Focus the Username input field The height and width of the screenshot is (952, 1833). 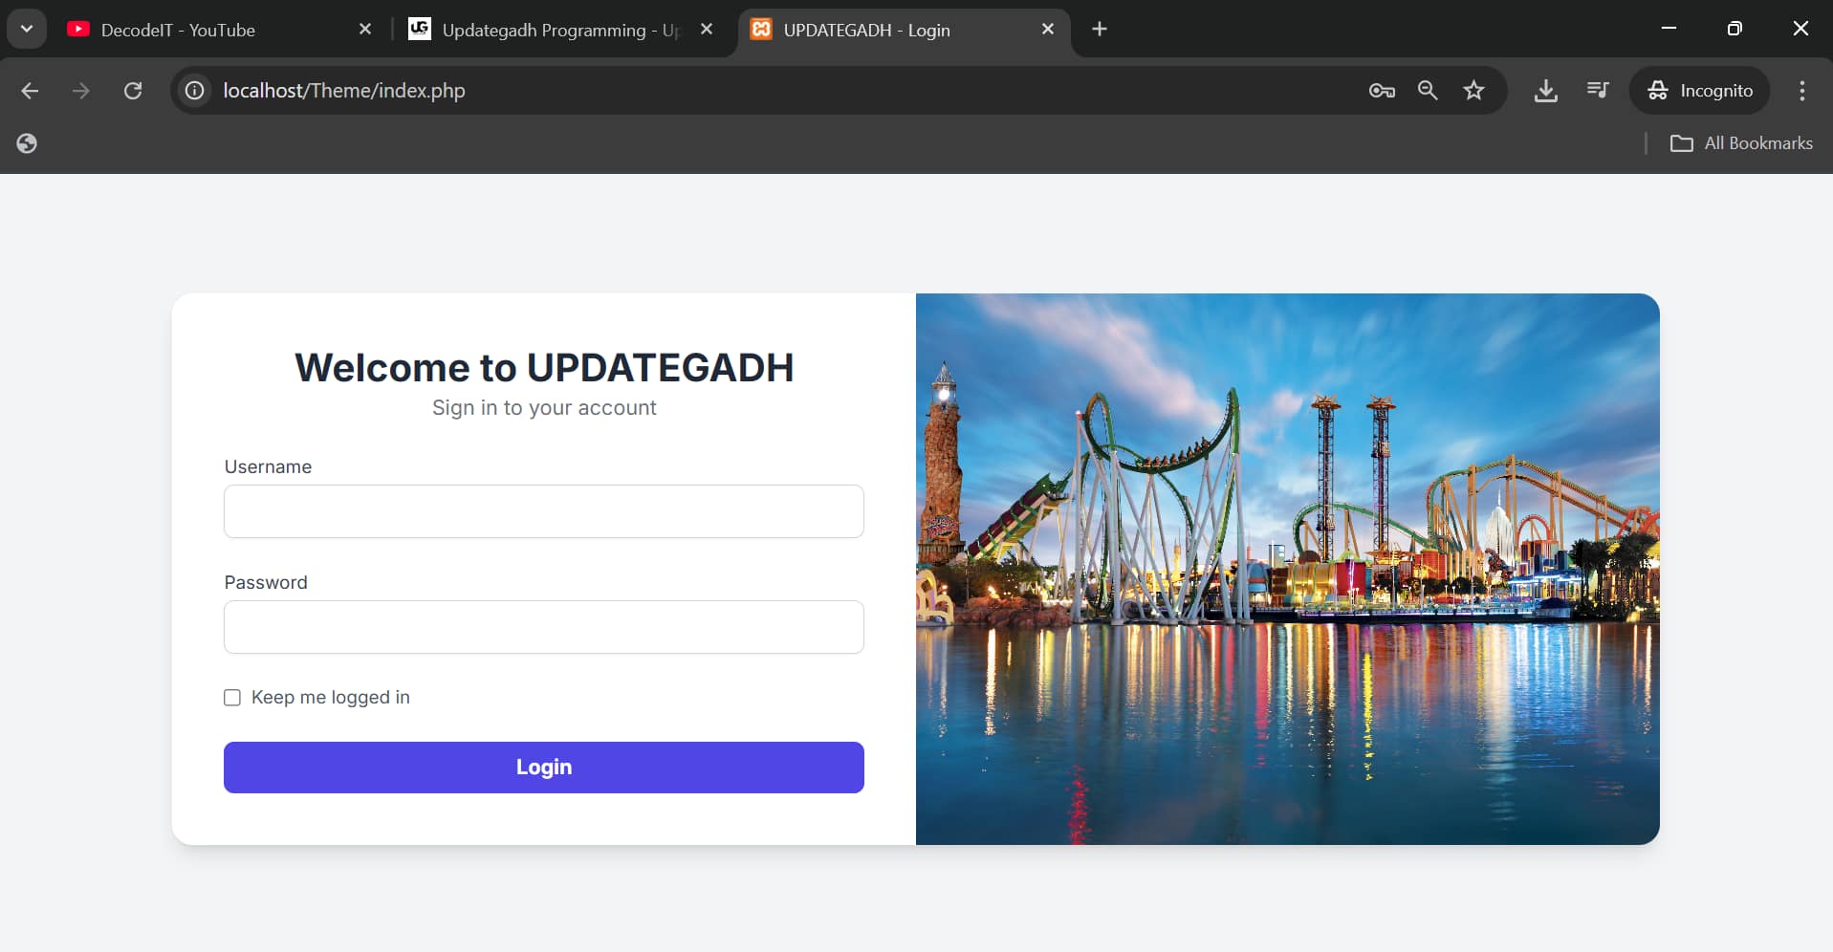(543, 511)
